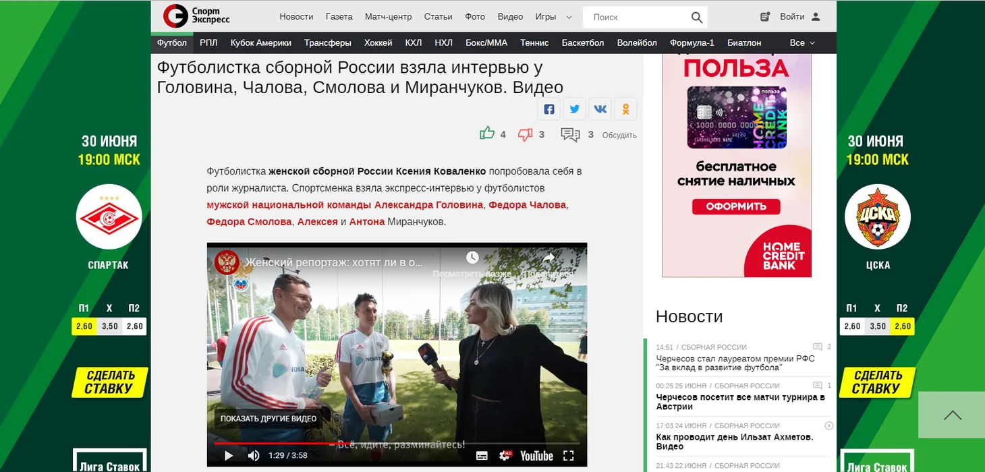Open the Фото section
This screenshot has height=472, width=985.
475,17
